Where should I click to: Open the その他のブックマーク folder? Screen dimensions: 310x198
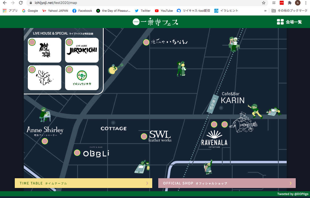click(x=289, y=11)
